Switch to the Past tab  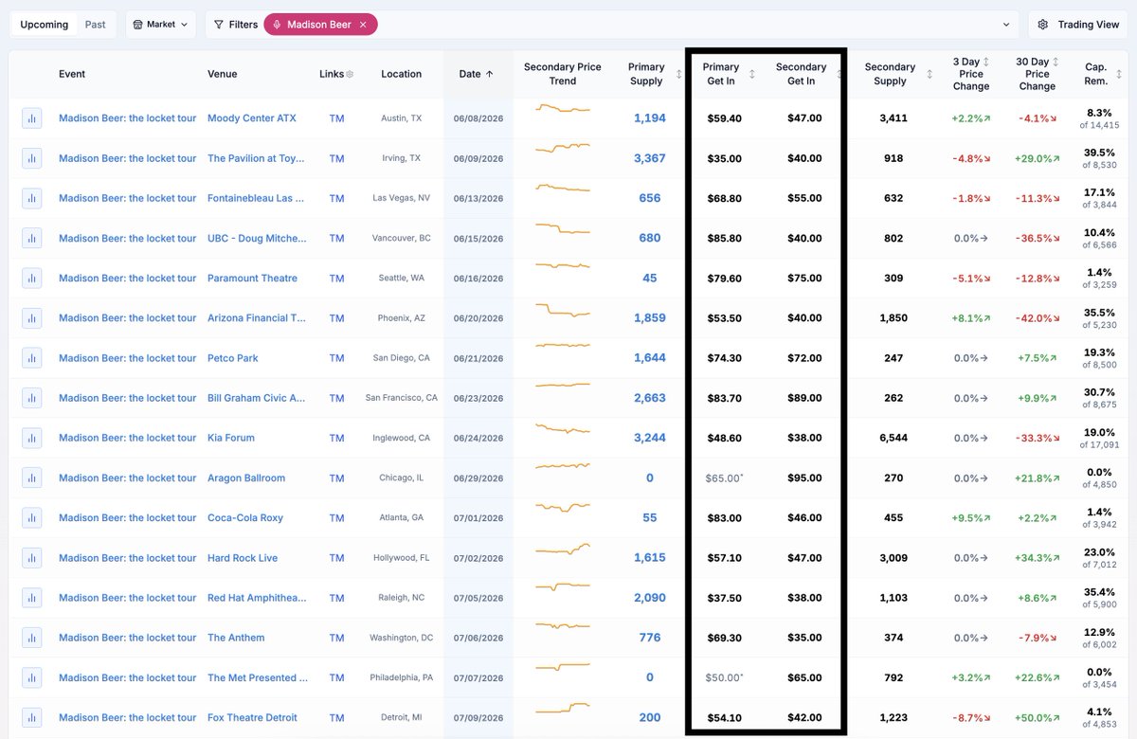coord(95,25)
